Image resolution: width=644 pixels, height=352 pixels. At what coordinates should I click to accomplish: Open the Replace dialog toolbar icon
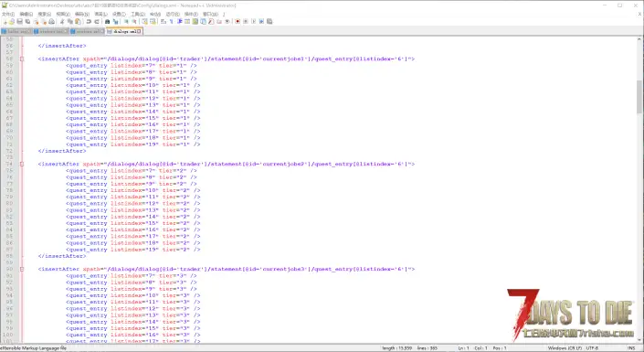tap(115, 21)
